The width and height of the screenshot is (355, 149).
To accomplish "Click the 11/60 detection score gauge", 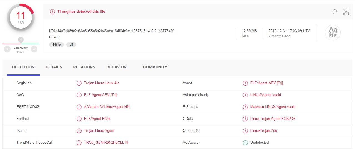I will tap(21, 18).
